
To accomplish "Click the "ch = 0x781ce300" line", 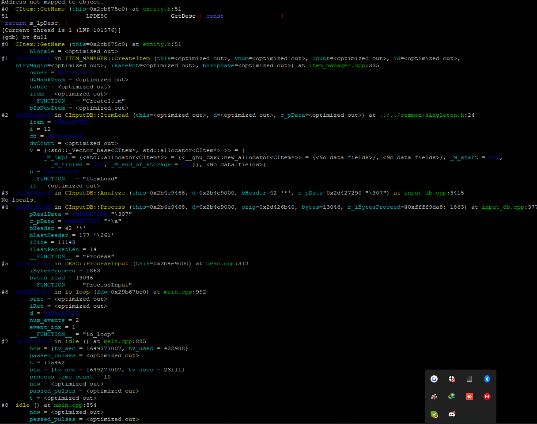I will [x=56, y=136].
